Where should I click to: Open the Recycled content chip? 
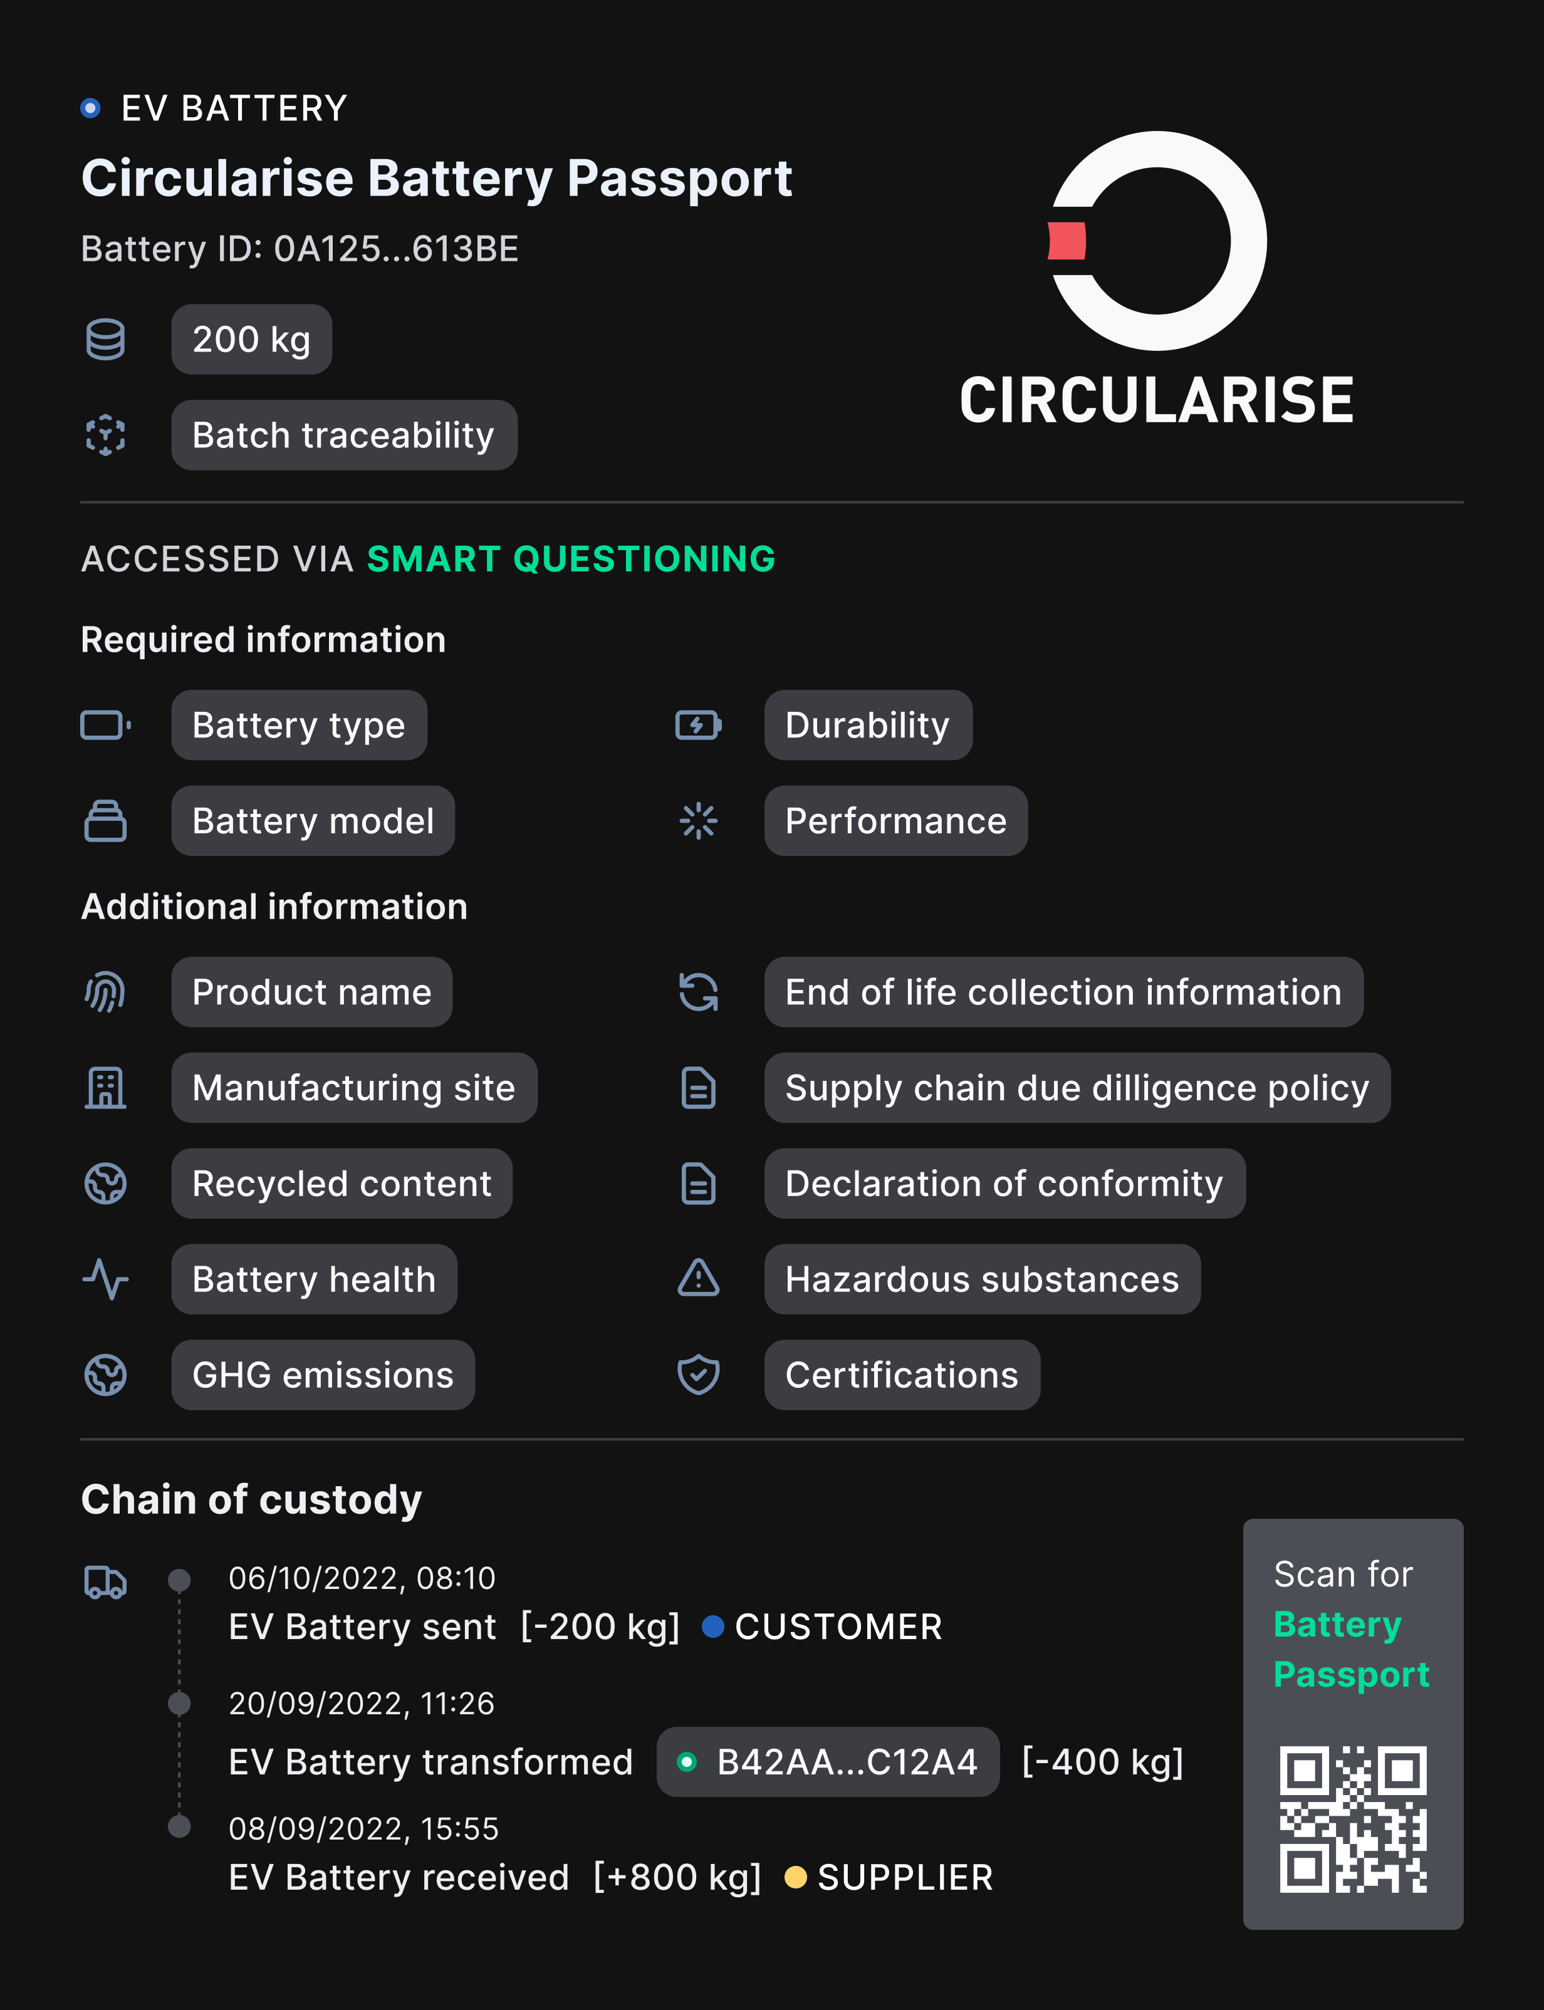point(342,1184)
